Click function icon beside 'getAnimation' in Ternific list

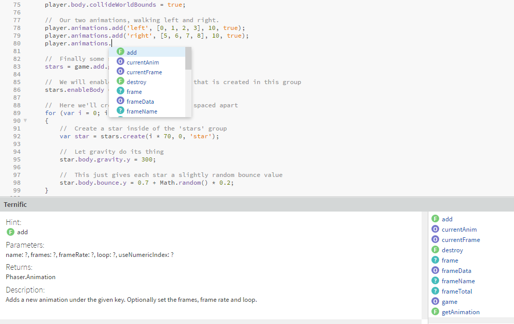[436, 312]
